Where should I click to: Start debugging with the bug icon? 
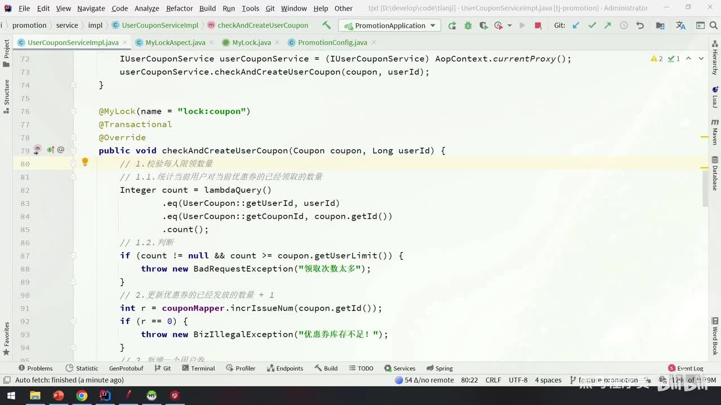tap(468, 25)
